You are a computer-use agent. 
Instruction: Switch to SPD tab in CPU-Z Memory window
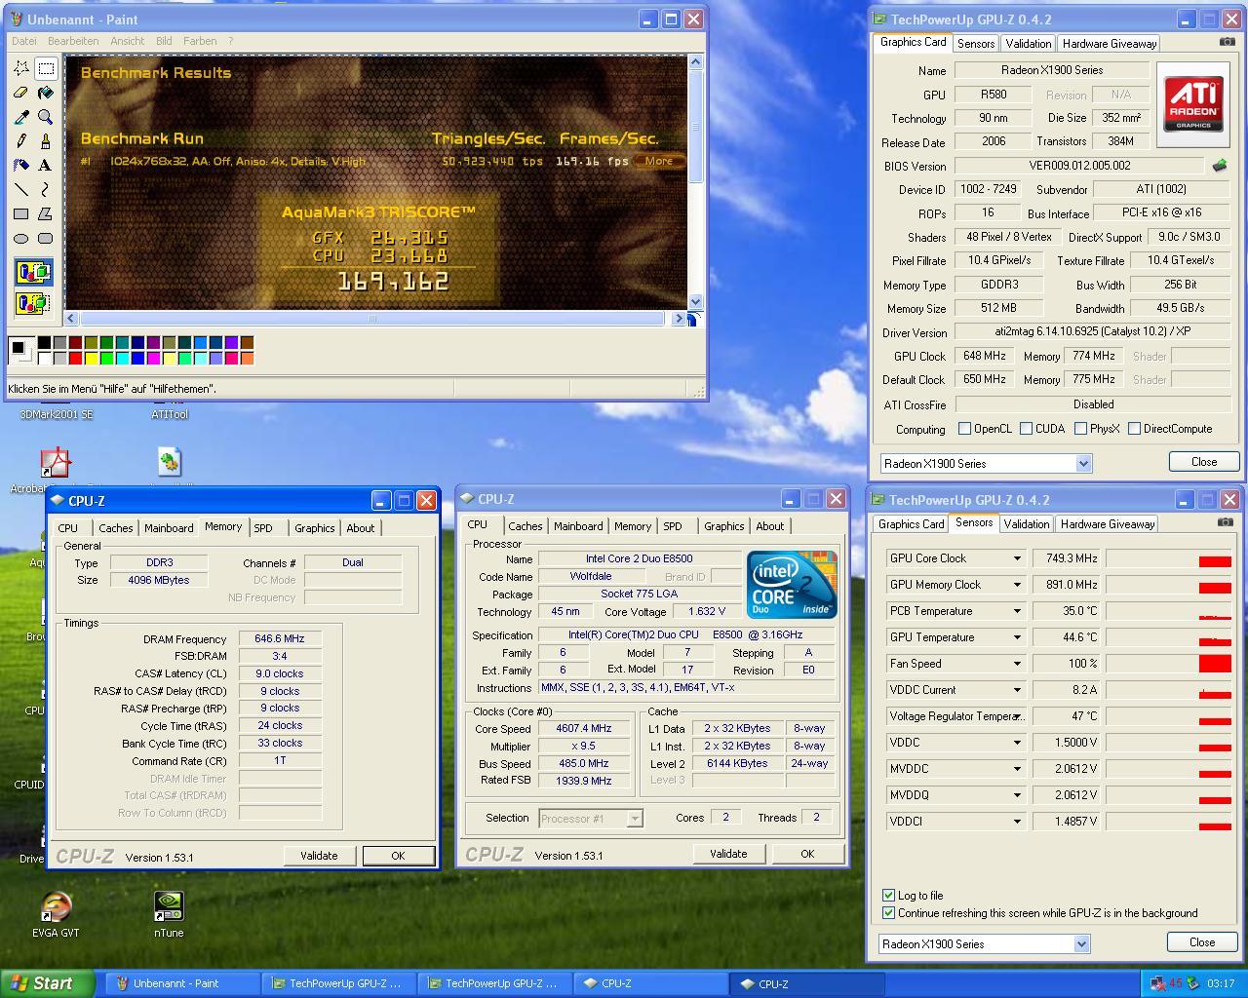263,527
